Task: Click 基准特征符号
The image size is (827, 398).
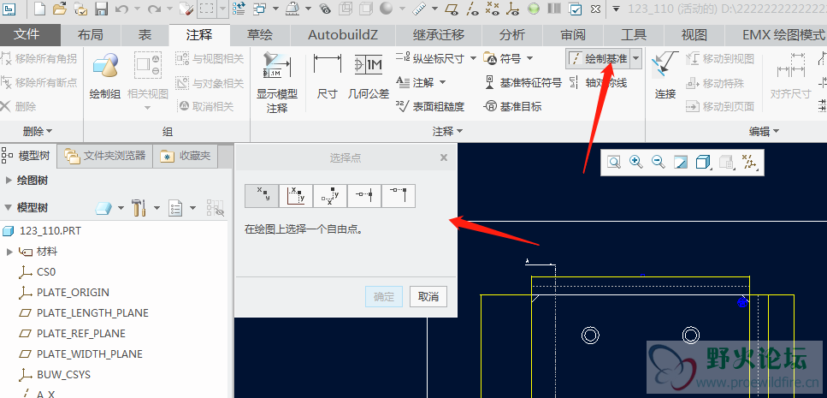Action: [523, 82]
